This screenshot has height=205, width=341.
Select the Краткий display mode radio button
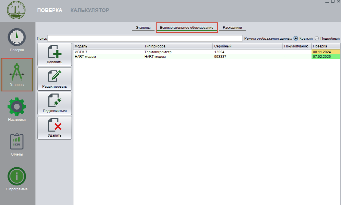296,39
